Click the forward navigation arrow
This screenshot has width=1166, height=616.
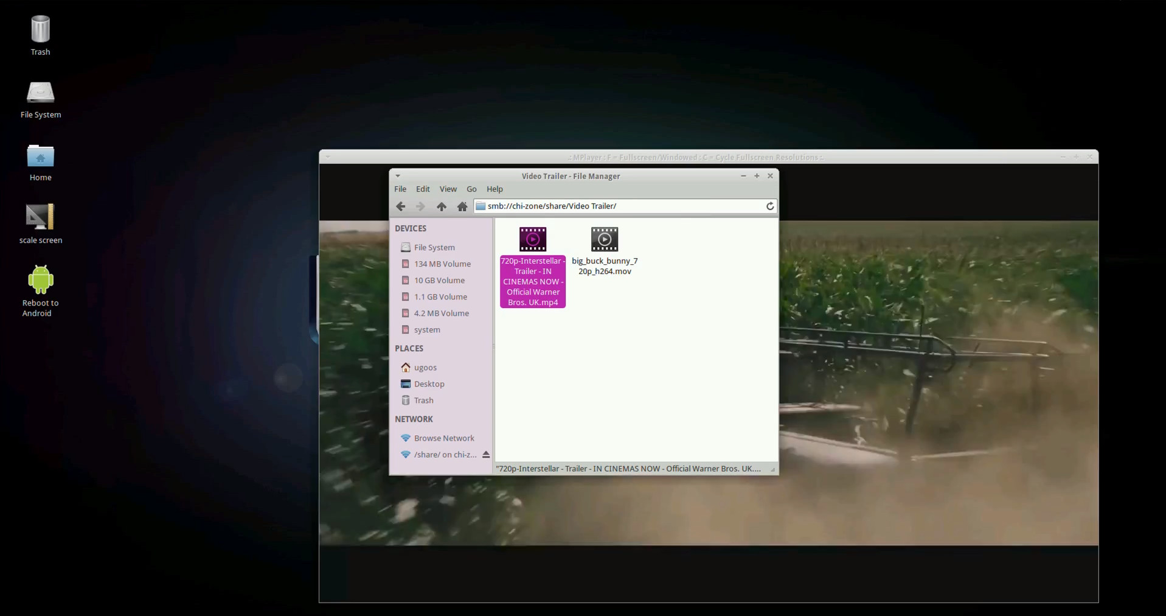tap(420, 206)
